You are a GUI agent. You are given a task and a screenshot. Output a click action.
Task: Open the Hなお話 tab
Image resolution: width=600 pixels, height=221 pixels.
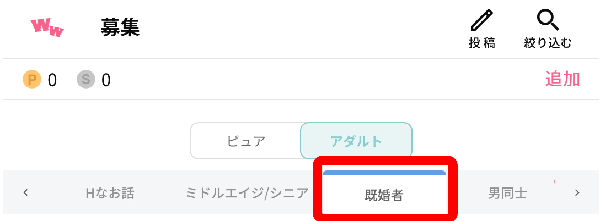tap(110, 193)
